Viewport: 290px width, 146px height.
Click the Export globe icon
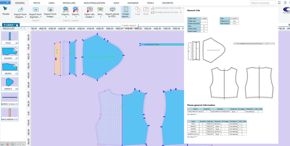tap(76, 10)
